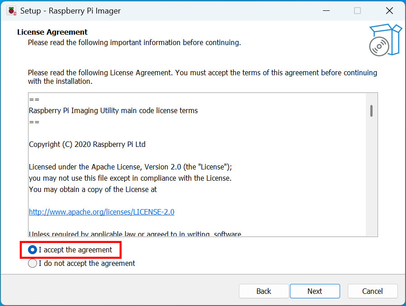Click the Copyright 2020 Raspberry Pi Ltd line
The width and height of the screenshot is (406, 306).
pos(87,144)
